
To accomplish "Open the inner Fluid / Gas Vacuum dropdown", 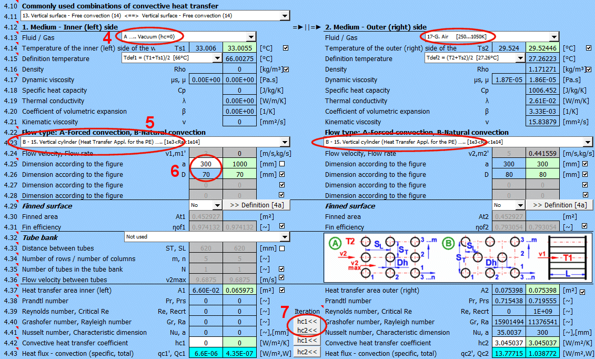I will (x=251, y=37).
